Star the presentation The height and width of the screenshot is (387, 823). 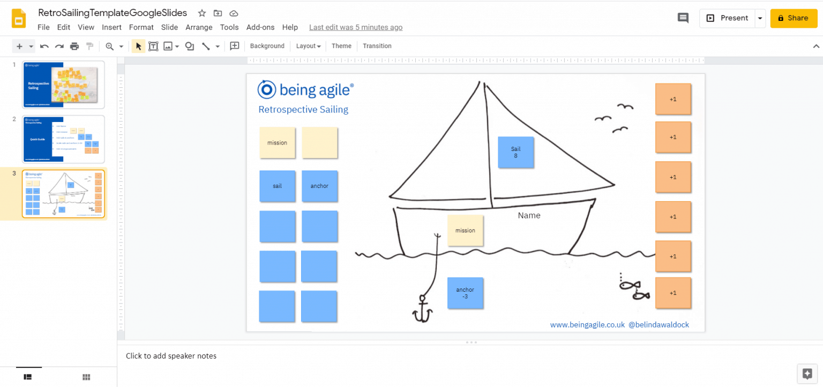[201, 13]
